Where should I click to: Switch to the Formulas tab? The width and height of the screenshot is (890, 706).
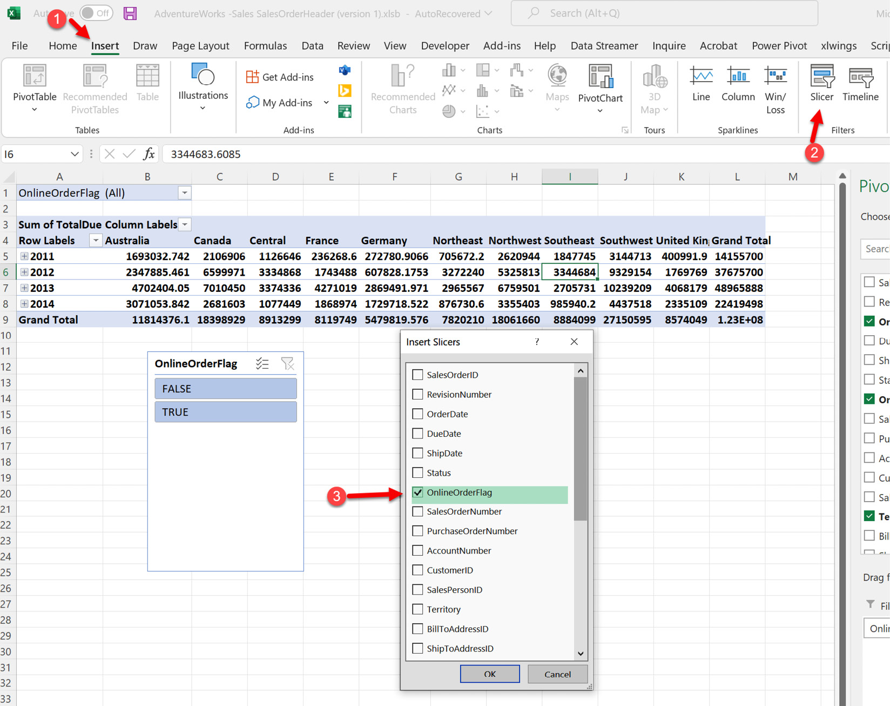point(265,46)
